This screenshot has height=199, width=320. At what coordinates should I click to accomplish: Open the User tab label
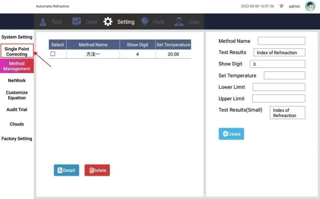(x=194, y=22)
